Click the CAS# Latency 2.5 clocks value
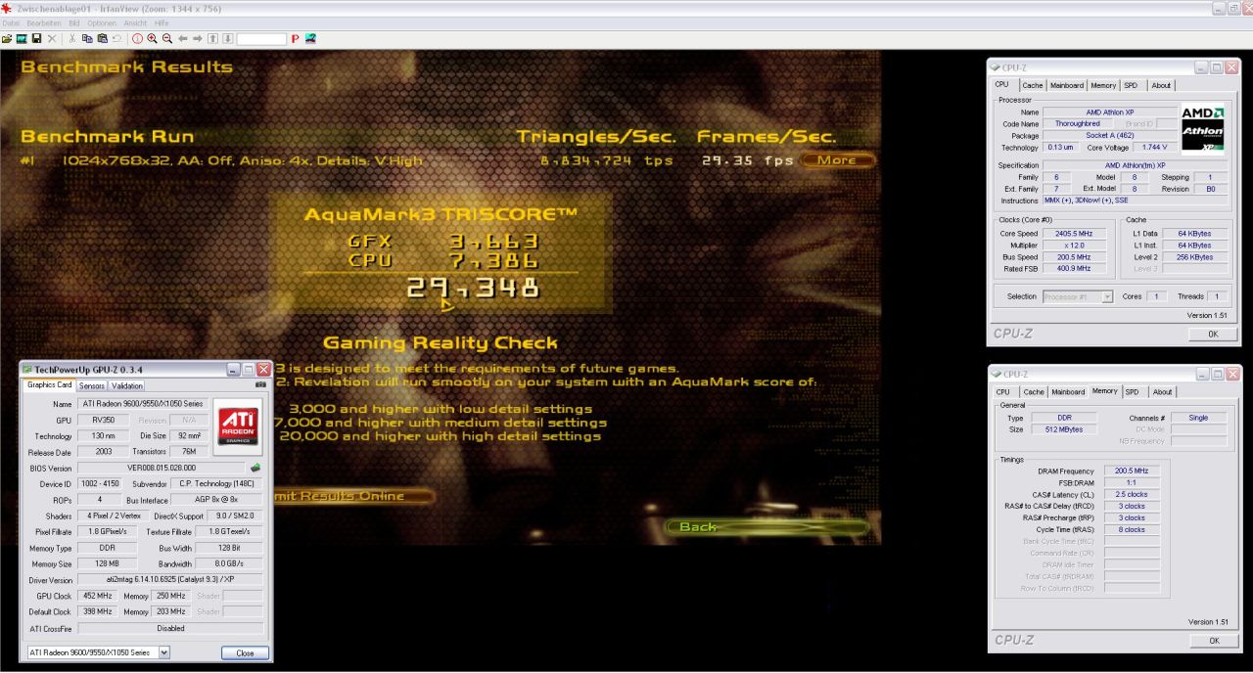 pyautogui.click(x=1132, y=495)
